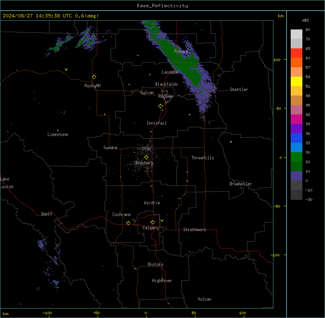Viewport: 325px width, 318px height.
Task: Click the Limestone label
Action: 58,134
